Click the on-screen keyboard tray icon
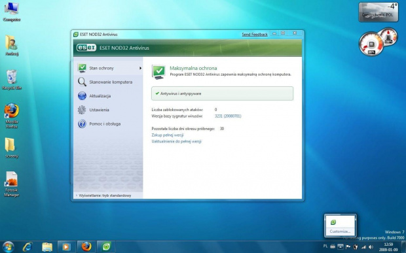Screen dimensions: 406x253 [x=333, y=246]
